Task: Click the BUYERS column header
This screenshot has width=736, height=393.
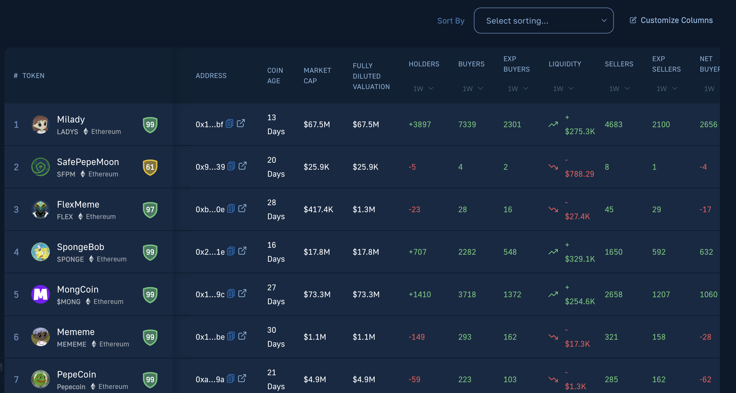Action: tap(471, 64)
